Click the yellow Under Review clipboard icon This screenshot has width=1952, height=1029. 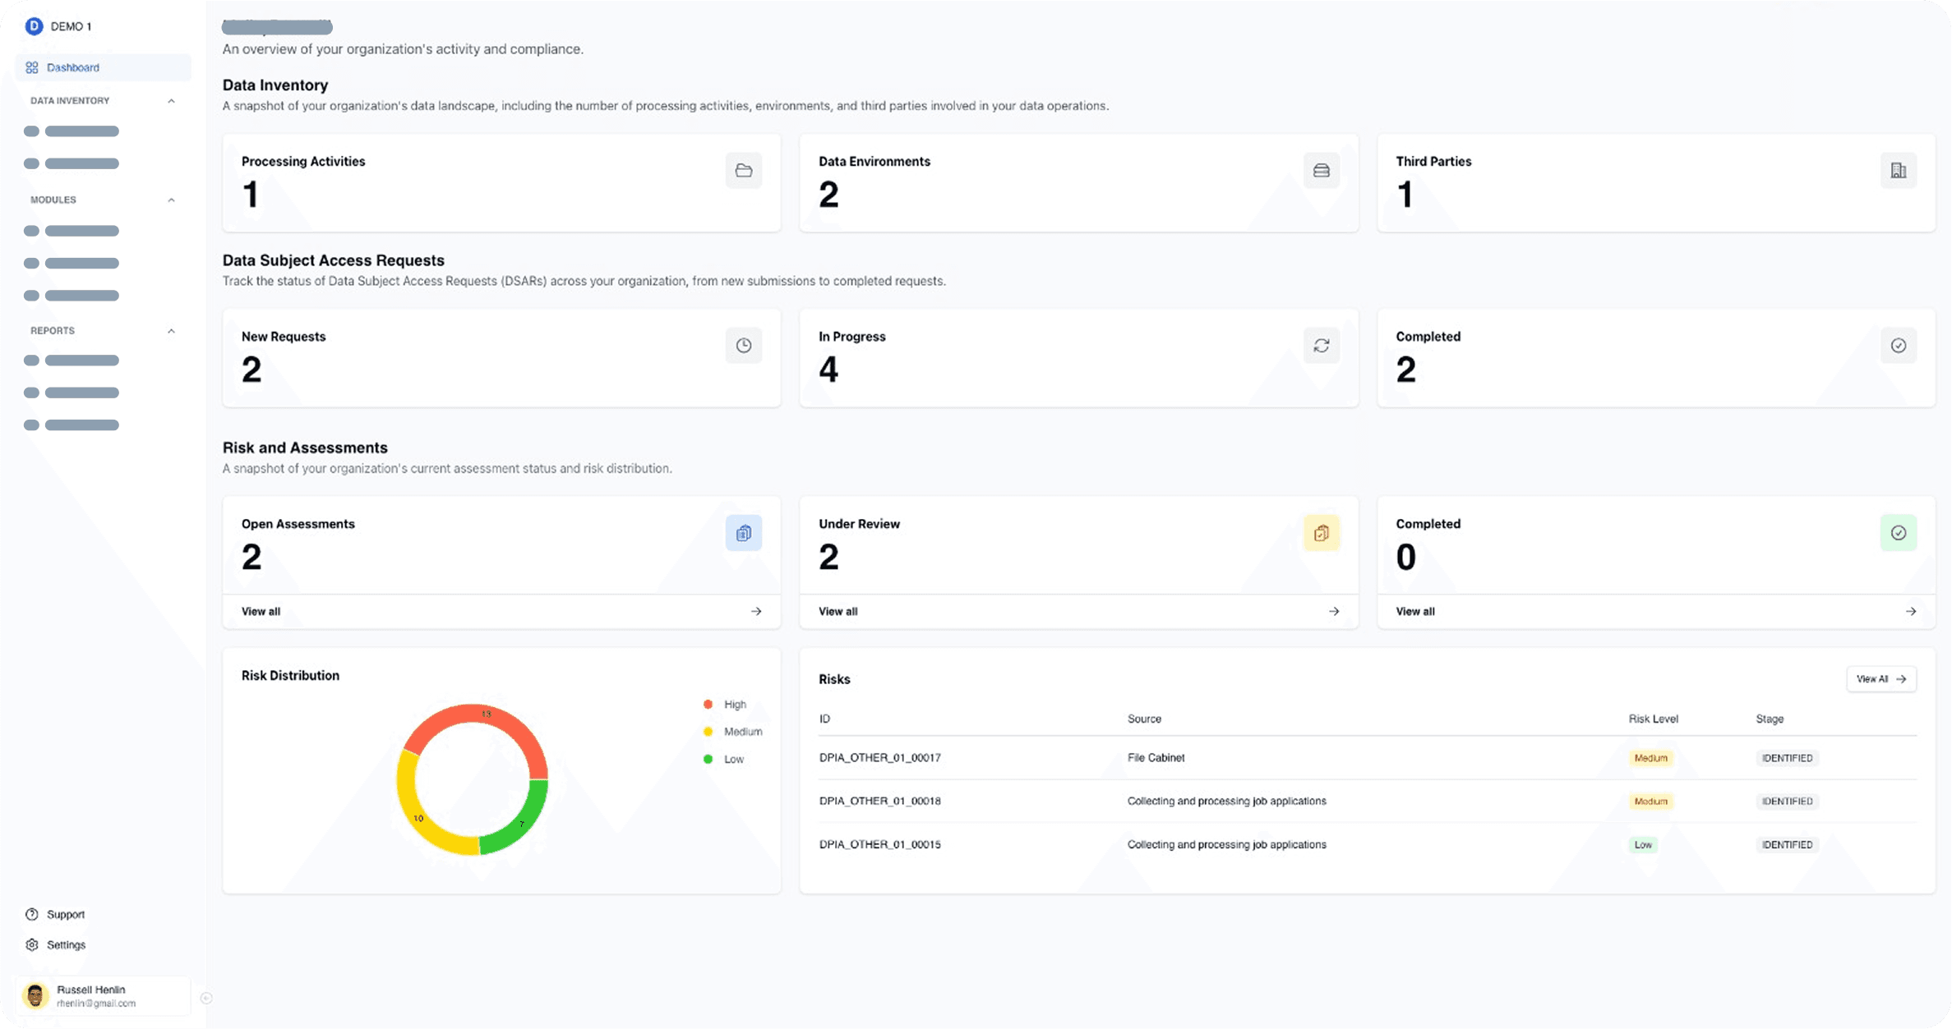coord(1321,532)
